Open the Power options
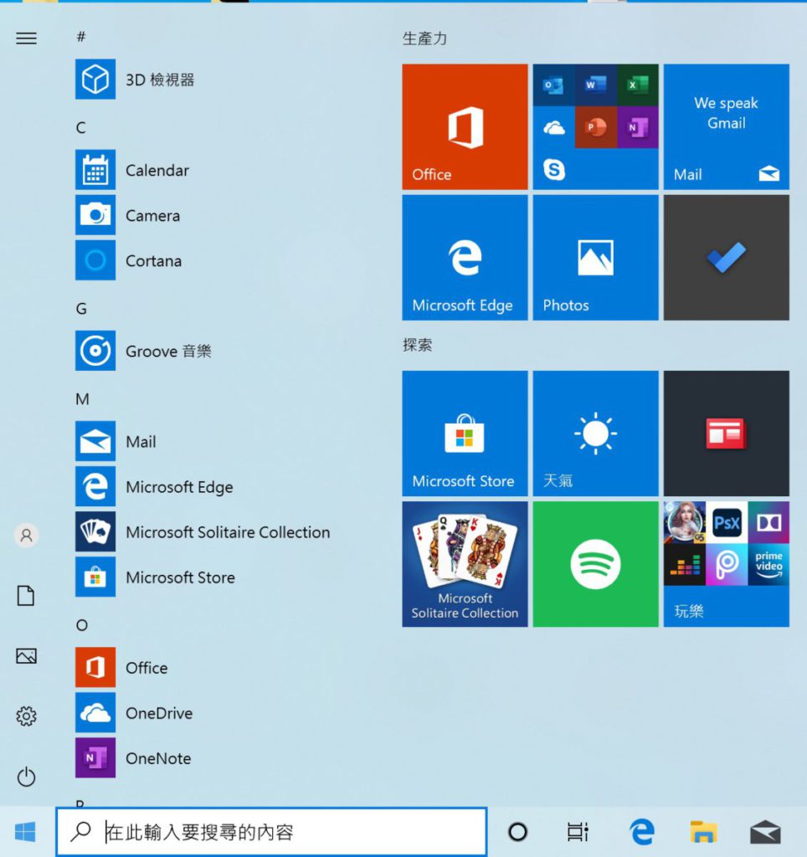 [26, 777]
